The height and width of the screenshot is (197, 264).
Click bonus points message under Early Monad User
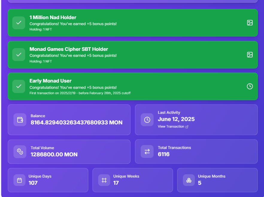point(73,88)
